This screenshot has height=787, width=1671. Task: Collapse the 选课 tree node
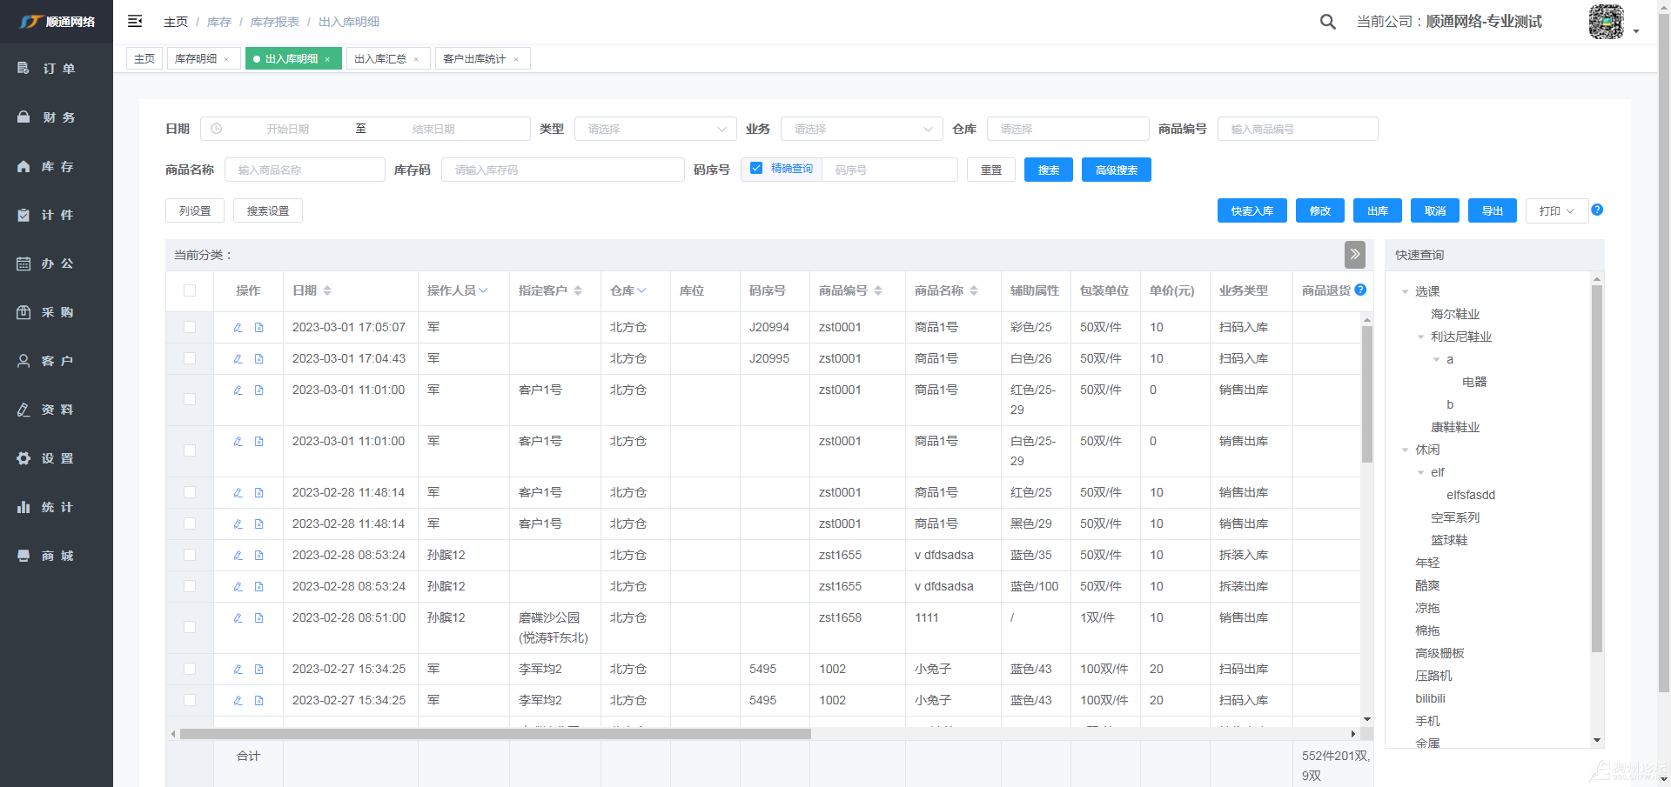(1405, 291)
